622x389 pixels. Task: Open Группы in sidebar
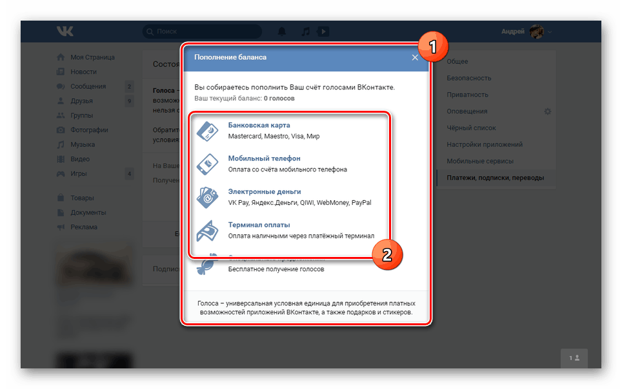coord(82,115)
